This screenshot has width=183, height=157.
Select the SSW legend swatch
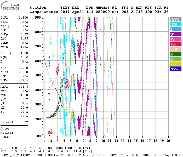point(176,49)
